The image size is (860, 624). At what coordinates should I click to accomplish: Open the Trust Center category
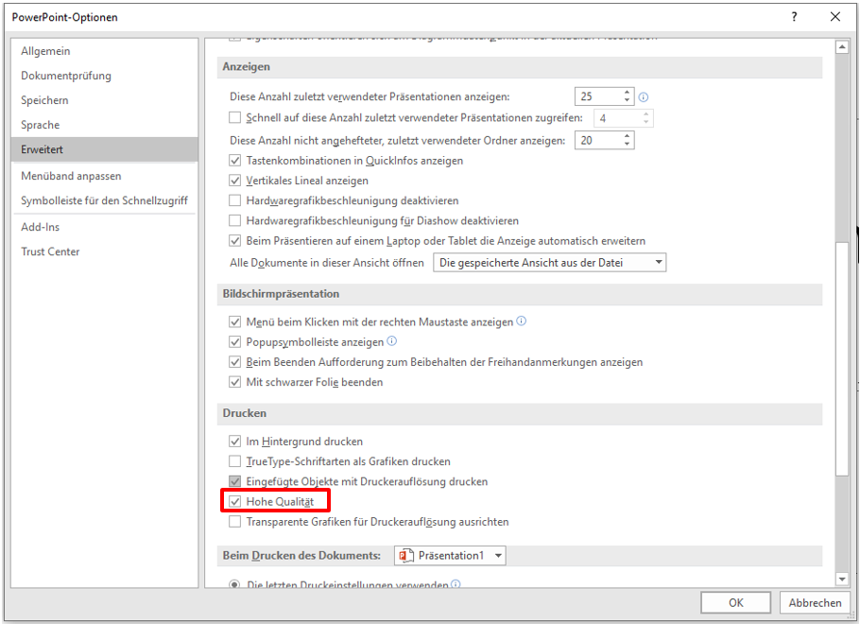pos(104,251)
